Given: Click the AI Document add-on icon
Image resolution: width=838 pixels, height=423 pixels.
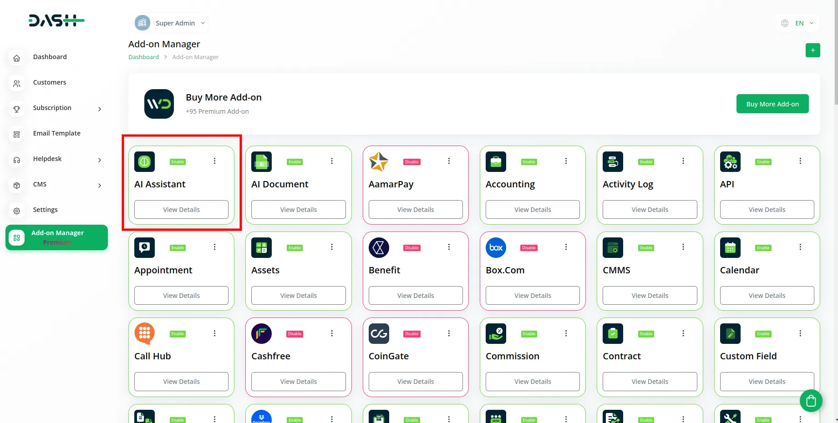Looking at the screenshot, I should coord(261,161).
